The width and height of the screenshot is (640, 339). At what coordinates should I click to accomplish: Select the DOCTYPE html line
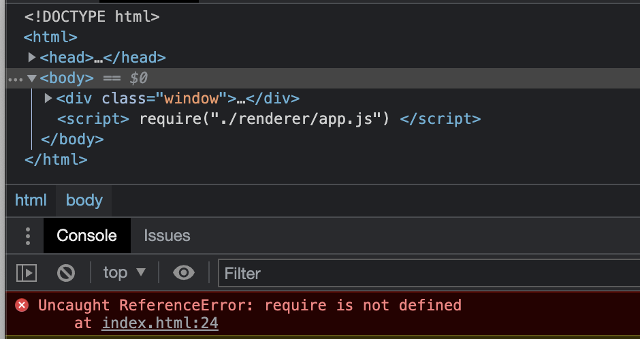coord(92,17)
